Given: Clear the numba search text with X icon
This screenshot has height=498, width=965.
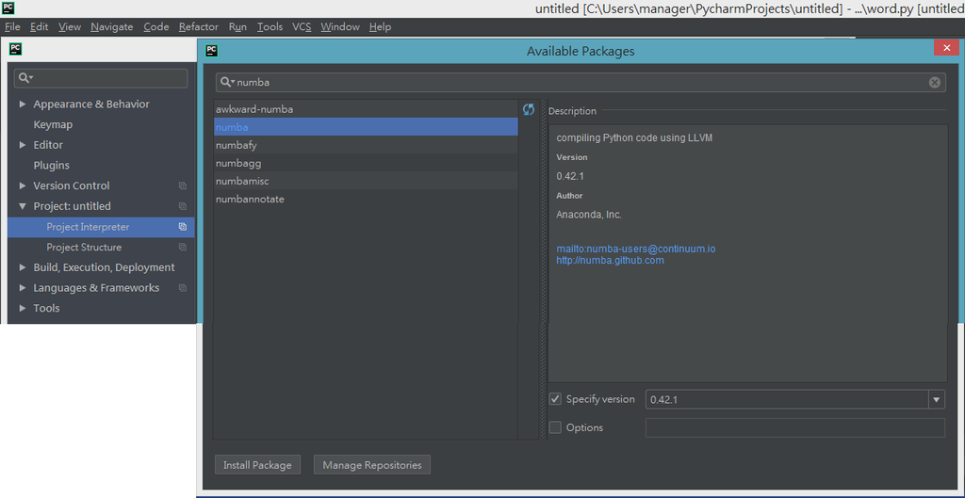Looking at the screenshot, I should 934,83.
